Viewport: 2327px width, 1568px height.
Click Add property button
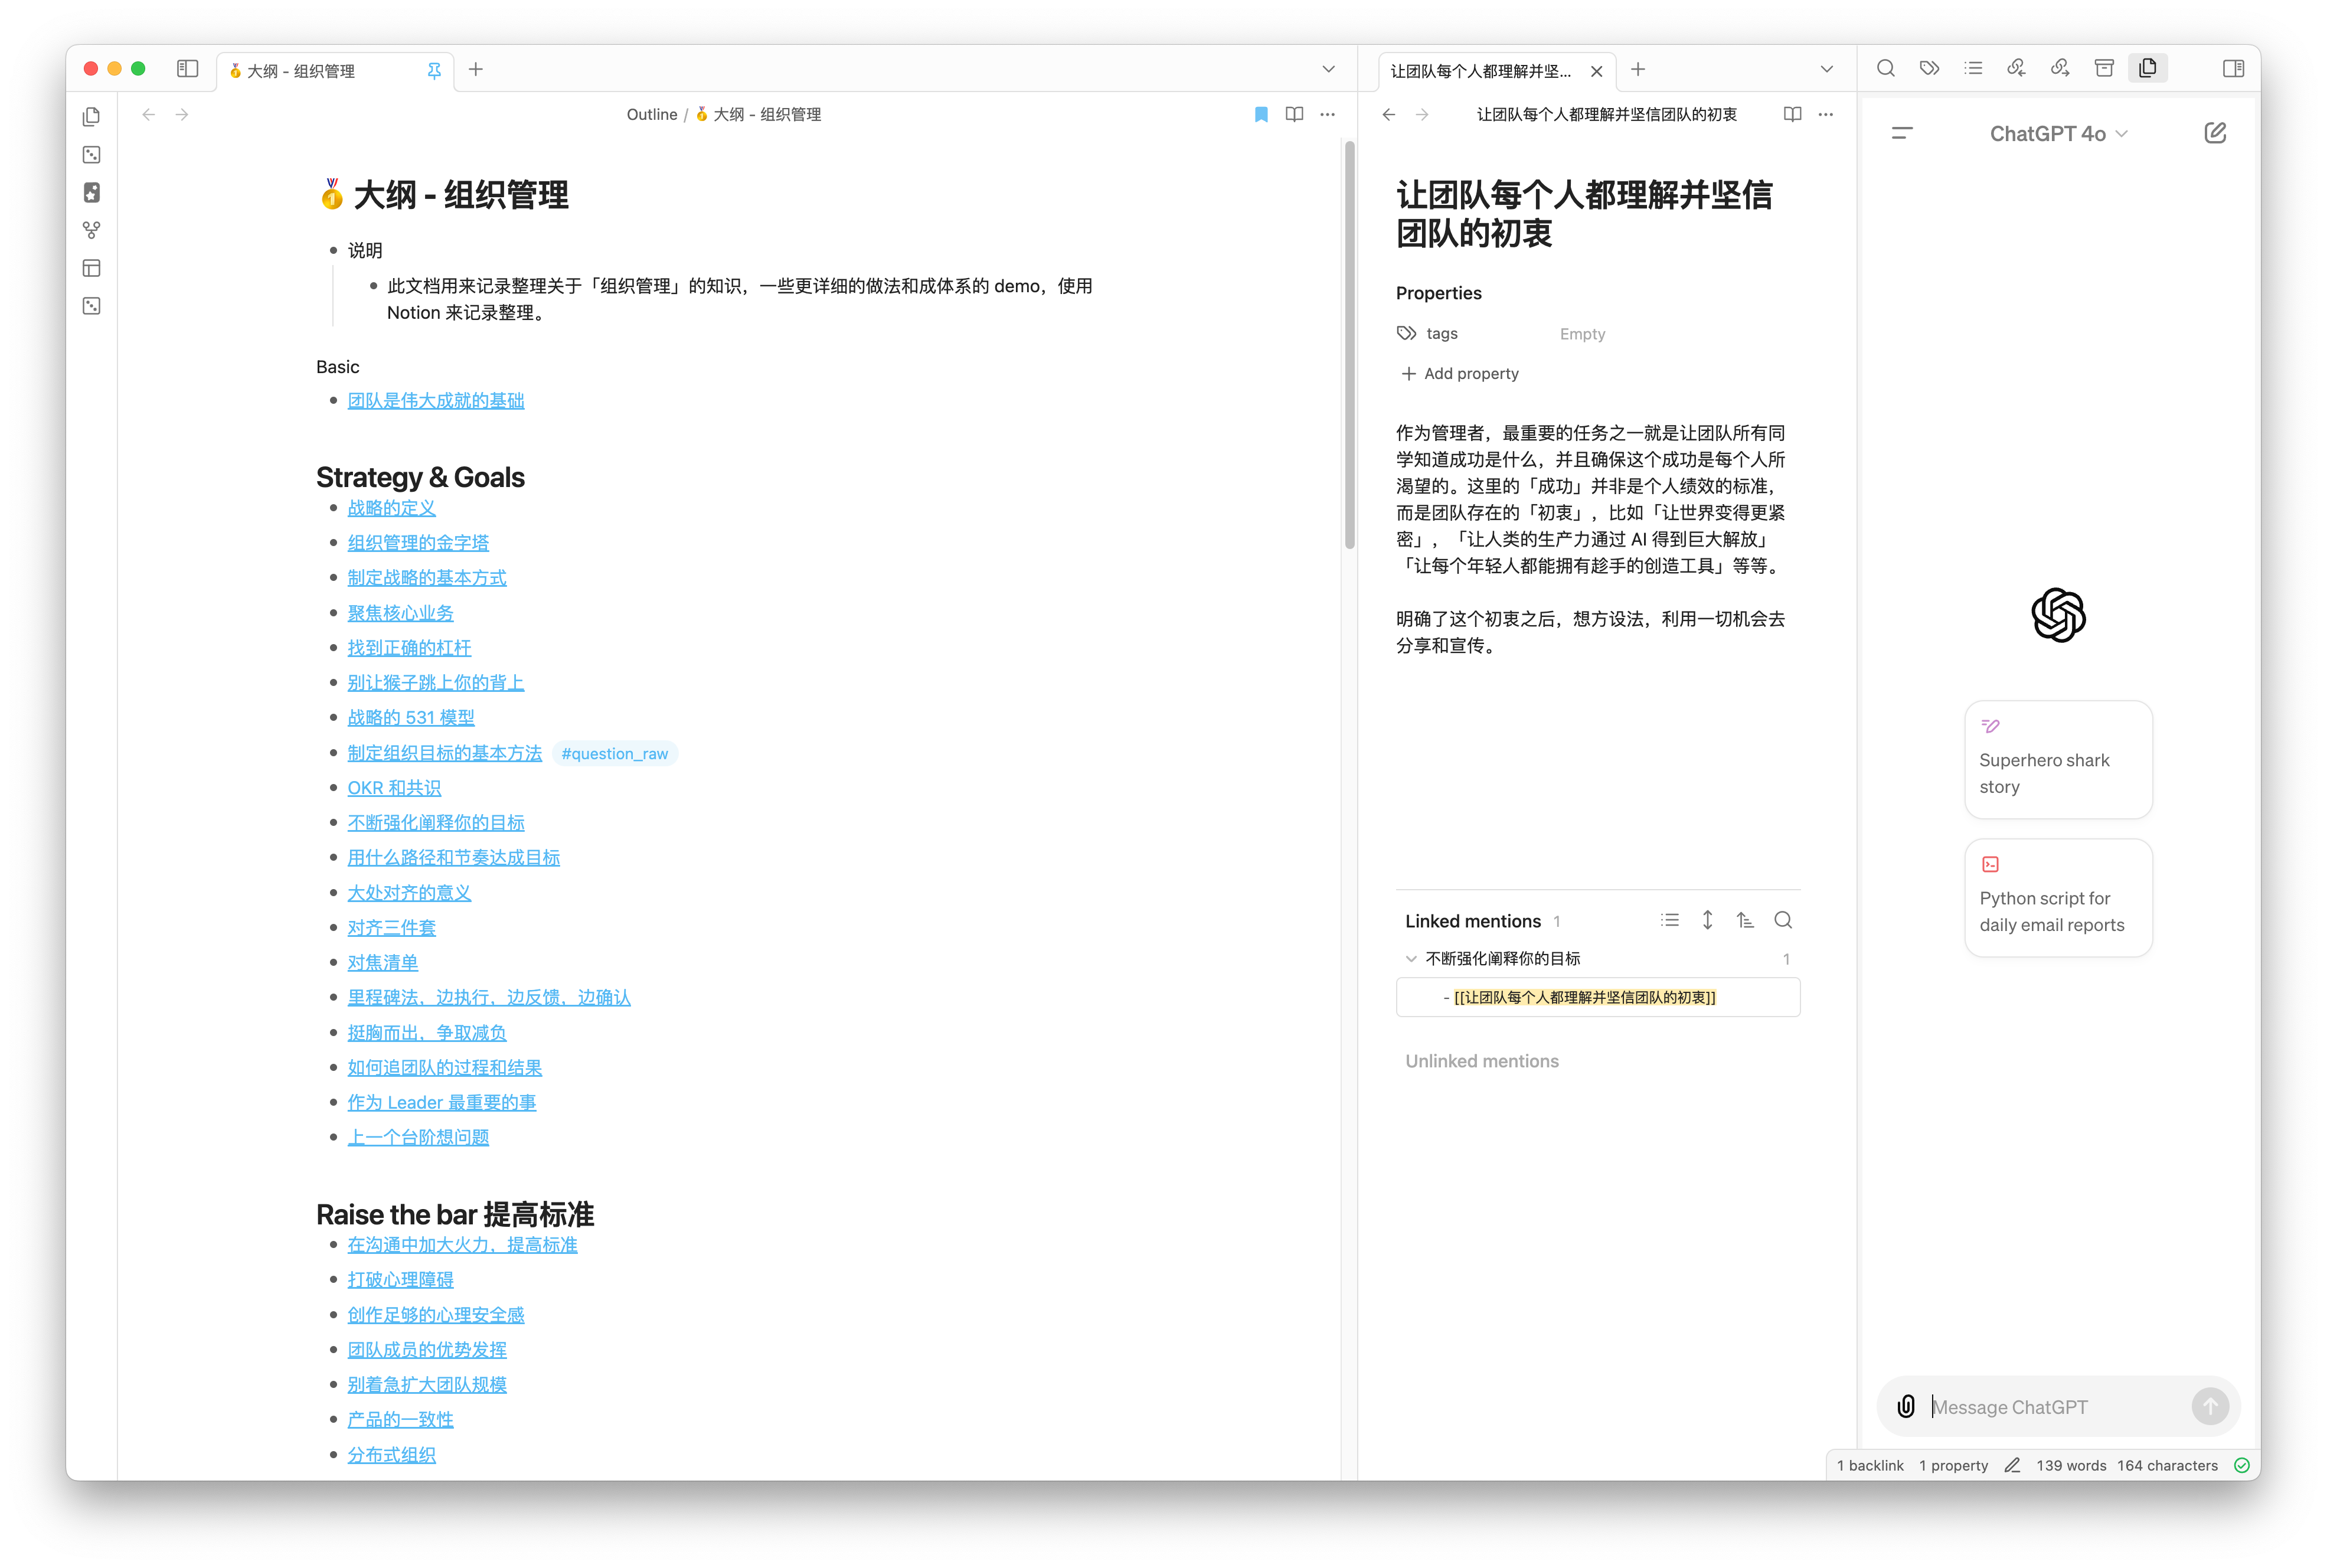pyautogui.click(x=1460, y=373)
